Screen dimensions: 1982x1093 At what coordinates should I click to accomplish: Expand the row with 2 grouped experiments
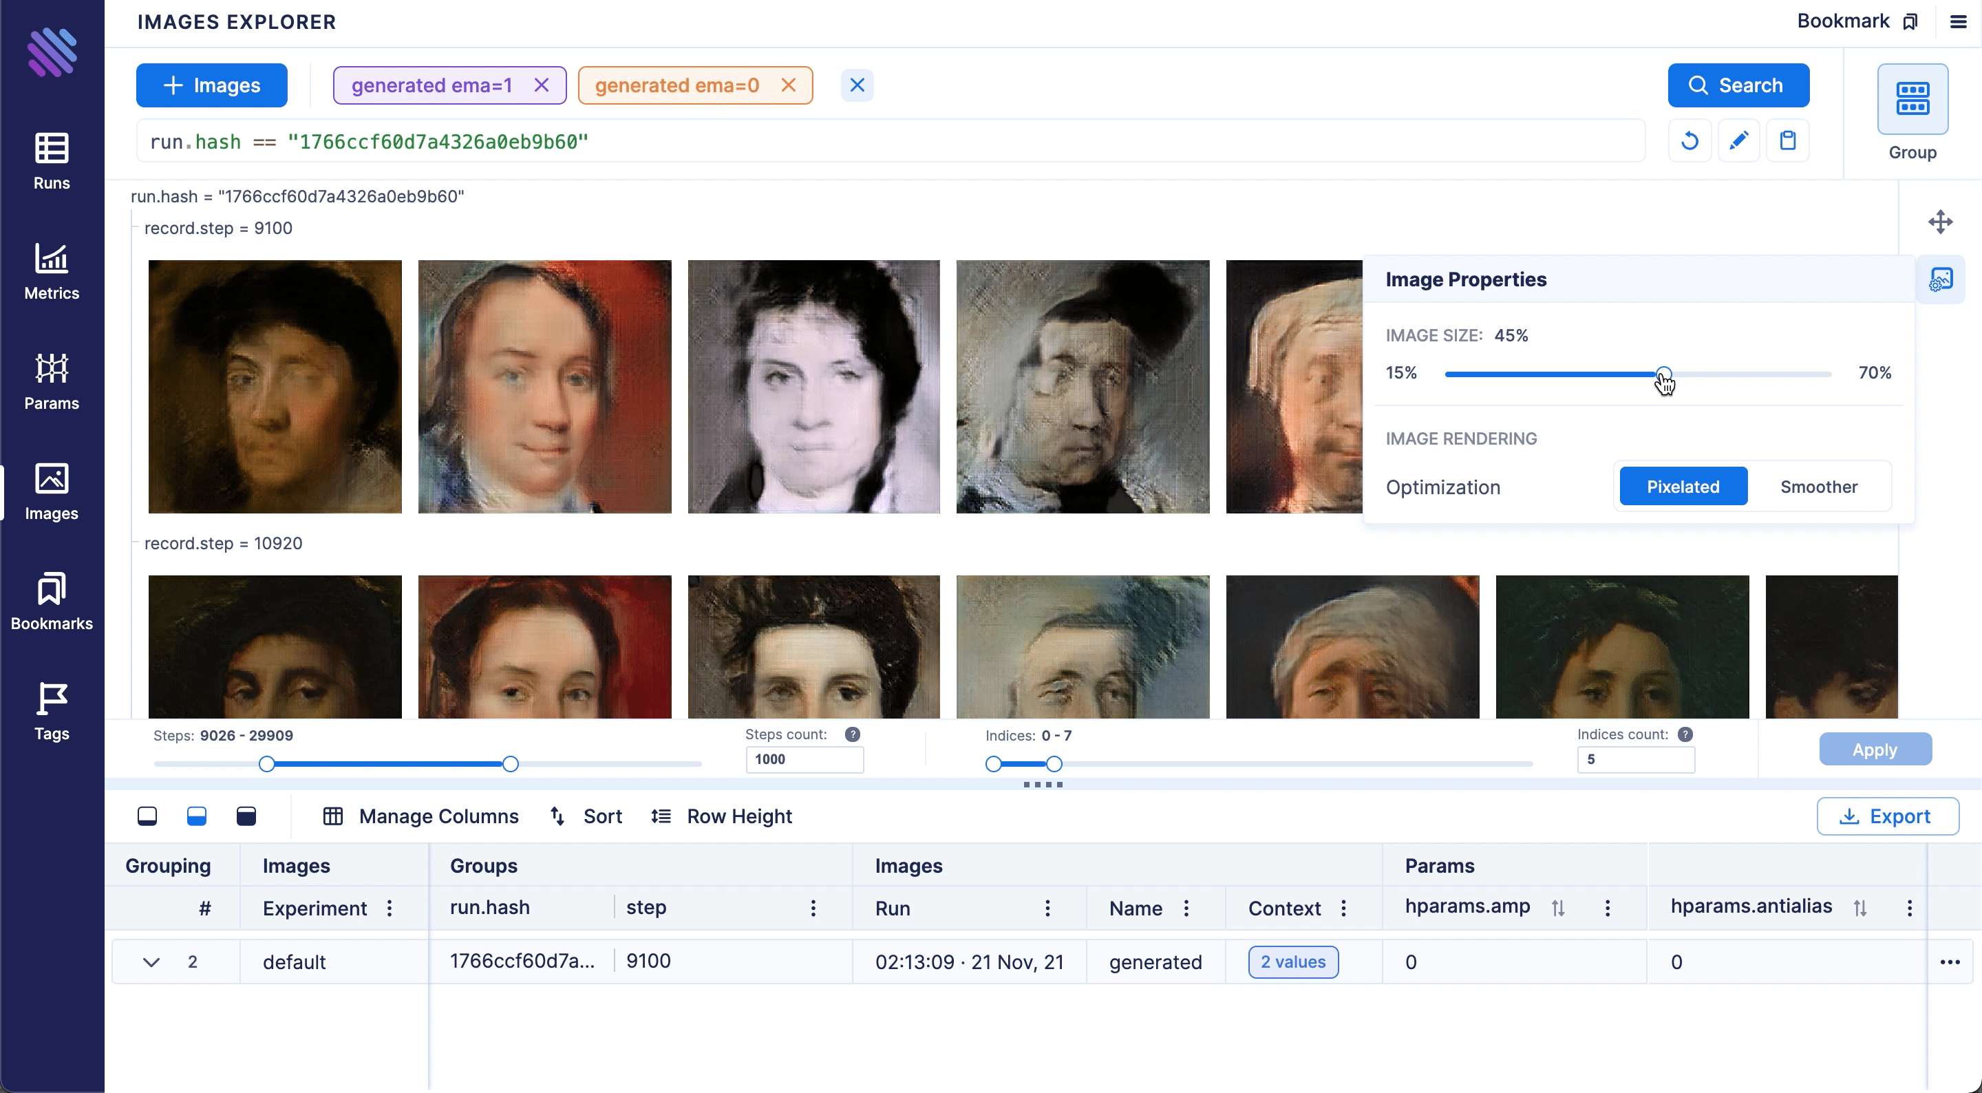click(x=151, y=961)
